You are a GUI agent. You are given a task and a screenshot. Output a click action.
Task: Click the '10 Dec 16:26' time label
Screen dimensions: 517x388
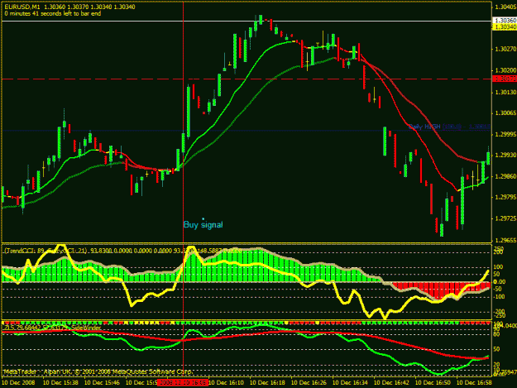click(309, 383)
